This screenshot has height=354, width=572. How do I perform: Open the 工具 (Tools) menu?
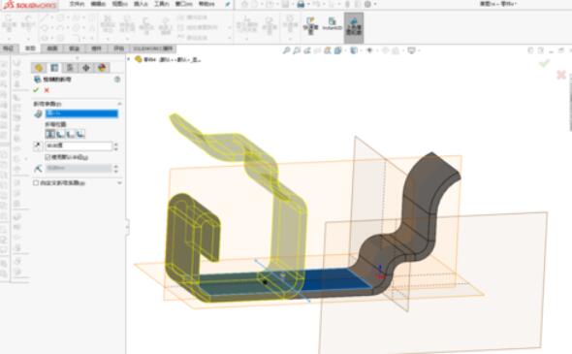click(161, 4)
